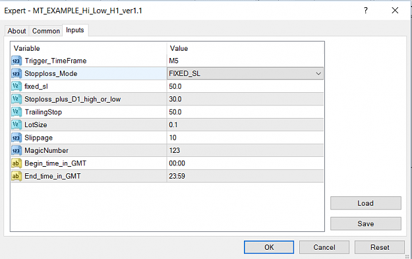
Task: Close the Expert dialog window
Action: (x=395, y=11)
